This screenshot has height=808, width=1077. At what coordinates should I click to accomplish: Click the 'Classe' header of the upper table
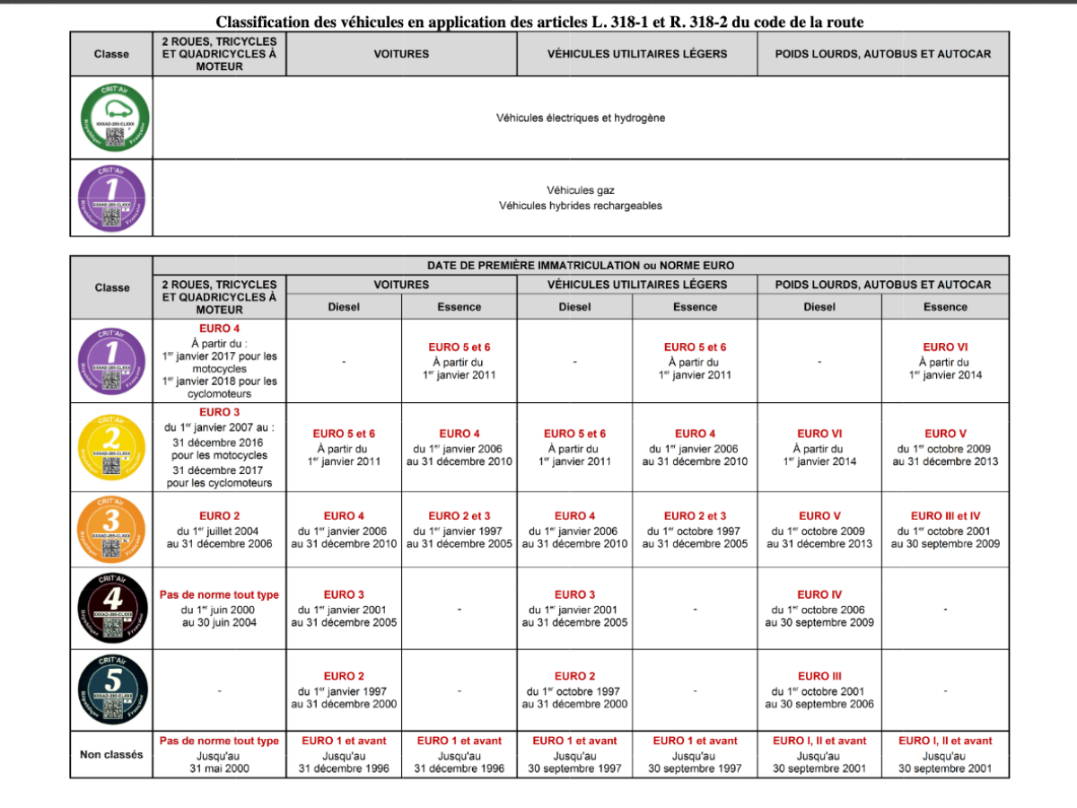(111, 54)
